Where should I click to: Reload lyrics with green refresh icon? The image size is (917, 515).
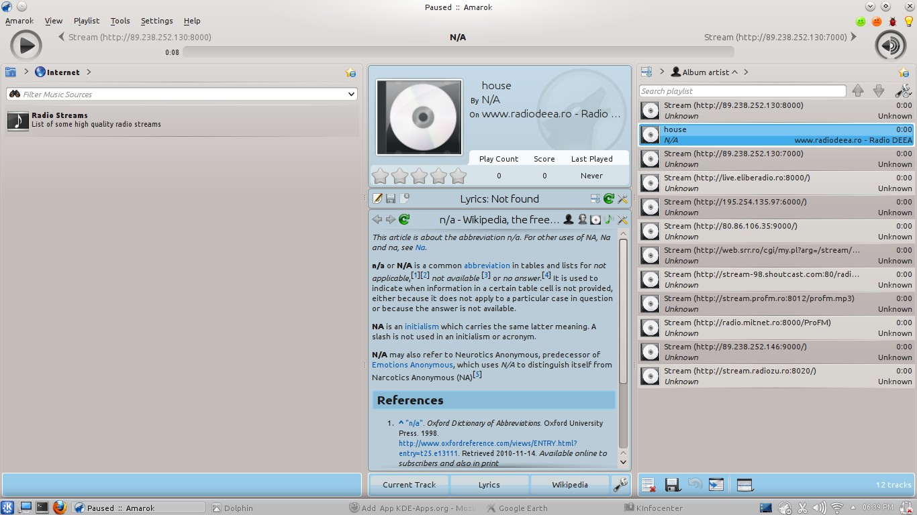(609, 198)
